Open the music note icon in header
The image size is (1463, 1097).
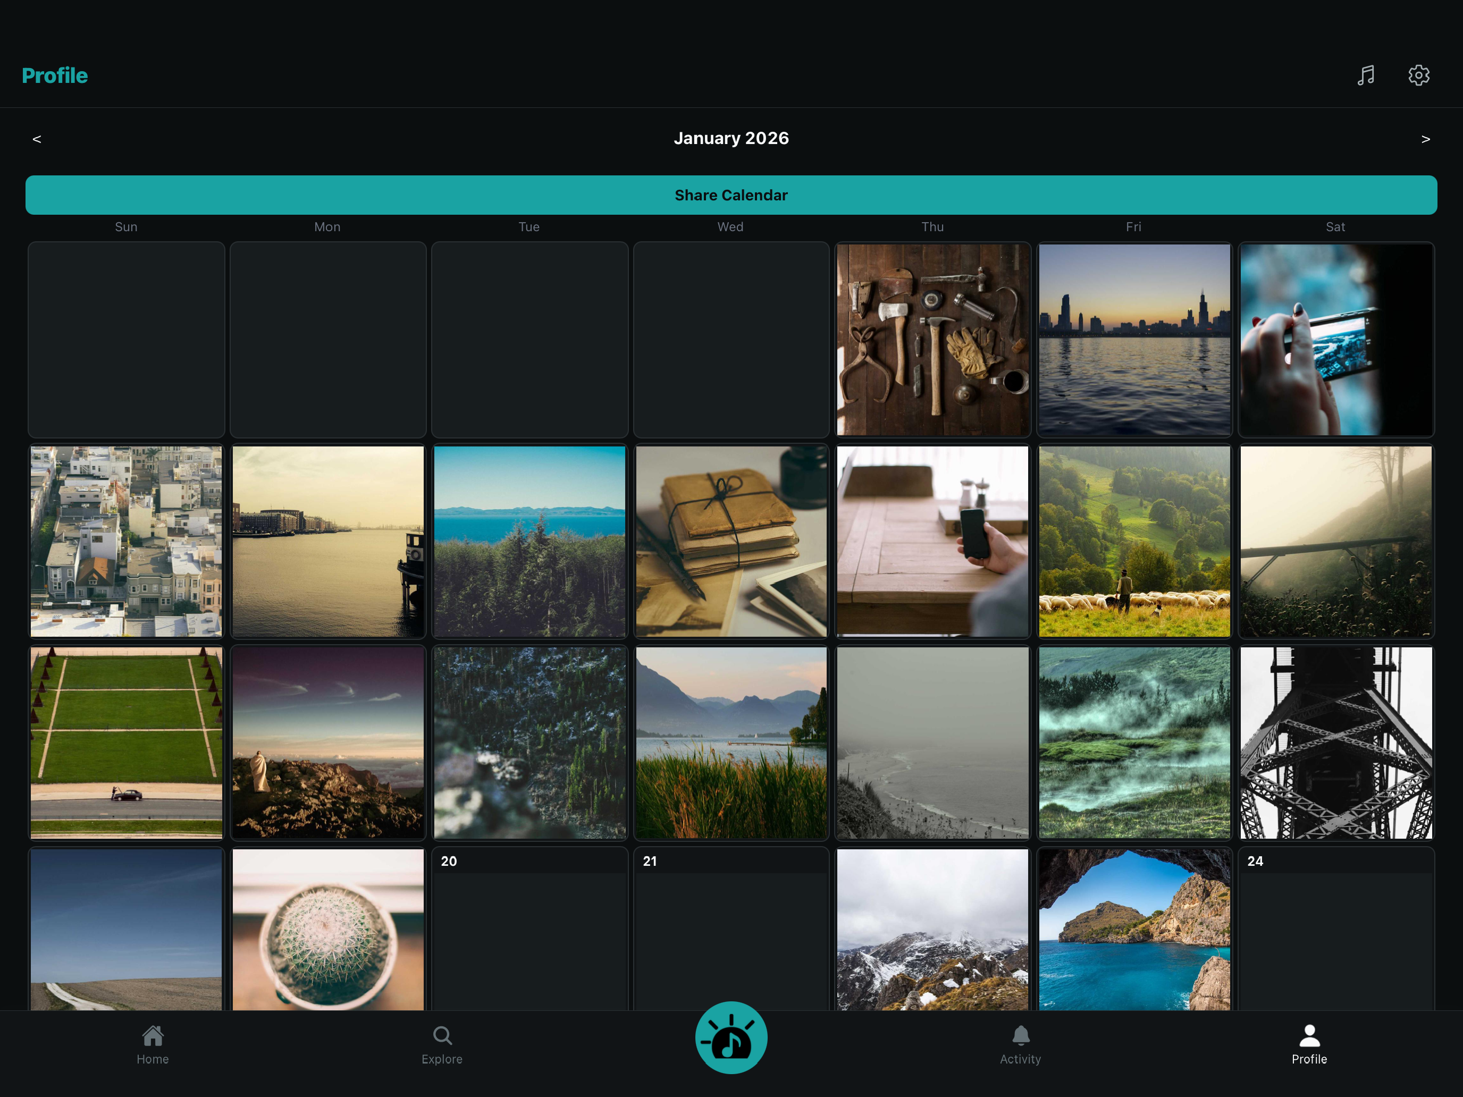pyautogui.click(x=1366, y=75)
